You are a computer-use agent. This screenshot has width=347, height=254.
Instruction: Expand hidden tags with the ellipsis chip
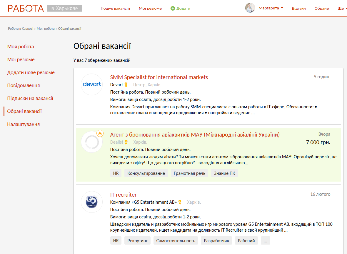pyautogui.click(x=265, y=240)
